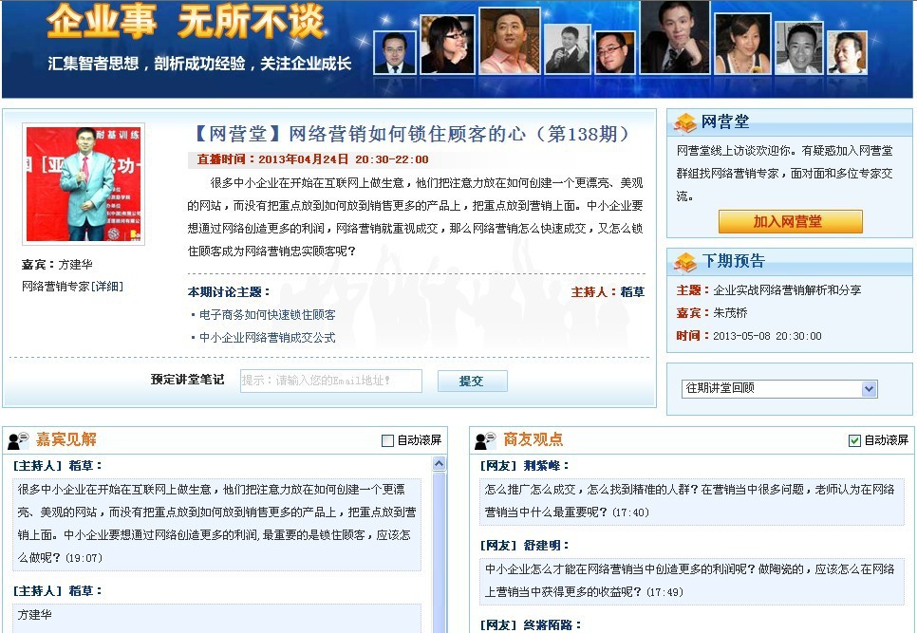Click the Email address input field
Screen dimensions: 917x633
pyautogui.click(x=330, y=381)
